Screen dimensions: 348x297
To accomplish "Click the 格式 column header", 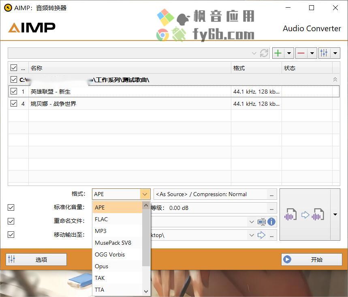I will click(256, 68).
